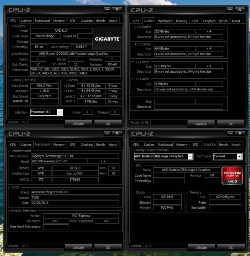Open About tab in Caches window
Image resolution: width=250 pixels, height=256 pixels.
(x=236, y=21)
